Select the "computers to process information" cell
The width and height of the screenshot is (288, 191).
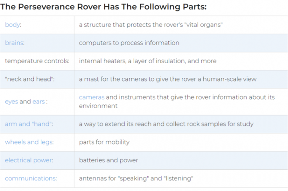pos(129,43)
